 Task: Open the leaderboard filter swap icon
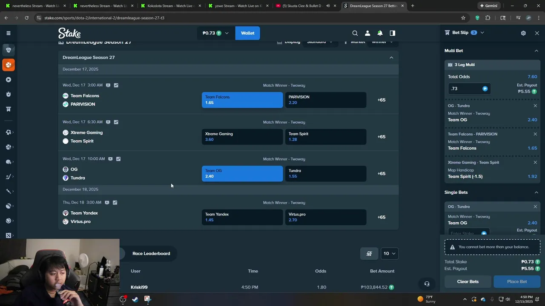(x=369, y=253)
